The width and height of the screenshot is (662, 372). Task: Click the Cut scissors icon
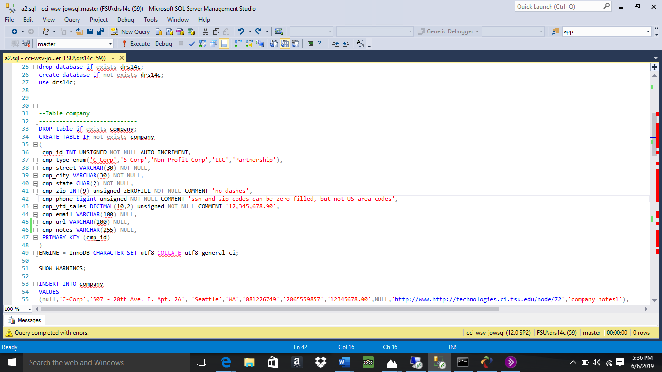coord(205,31)
